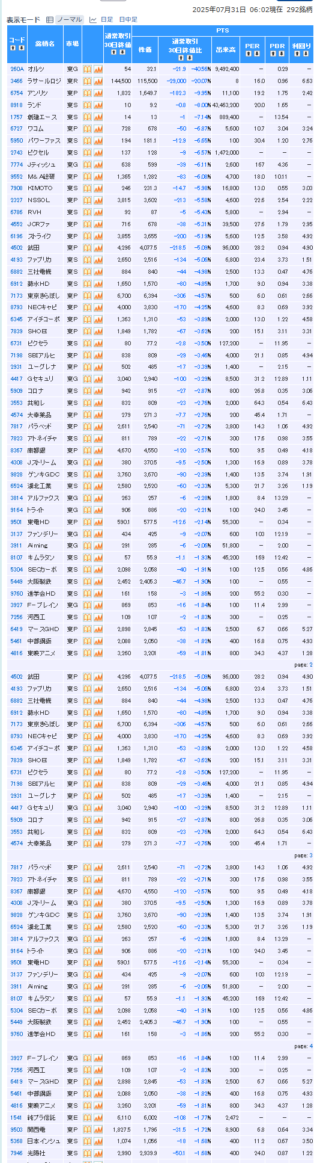The height and width of the screenshot is (1163, 317).
Task: Open stock code 260A link
Action: pos(16,69)
